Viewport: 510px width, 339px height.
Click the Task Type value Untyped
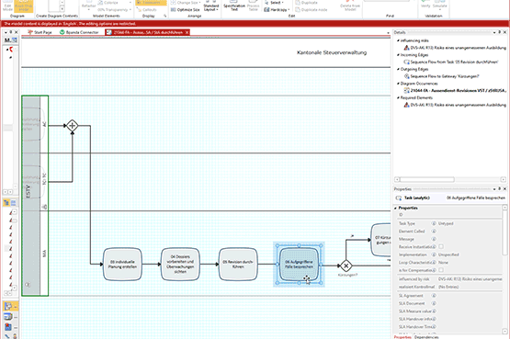click(446, 223)
